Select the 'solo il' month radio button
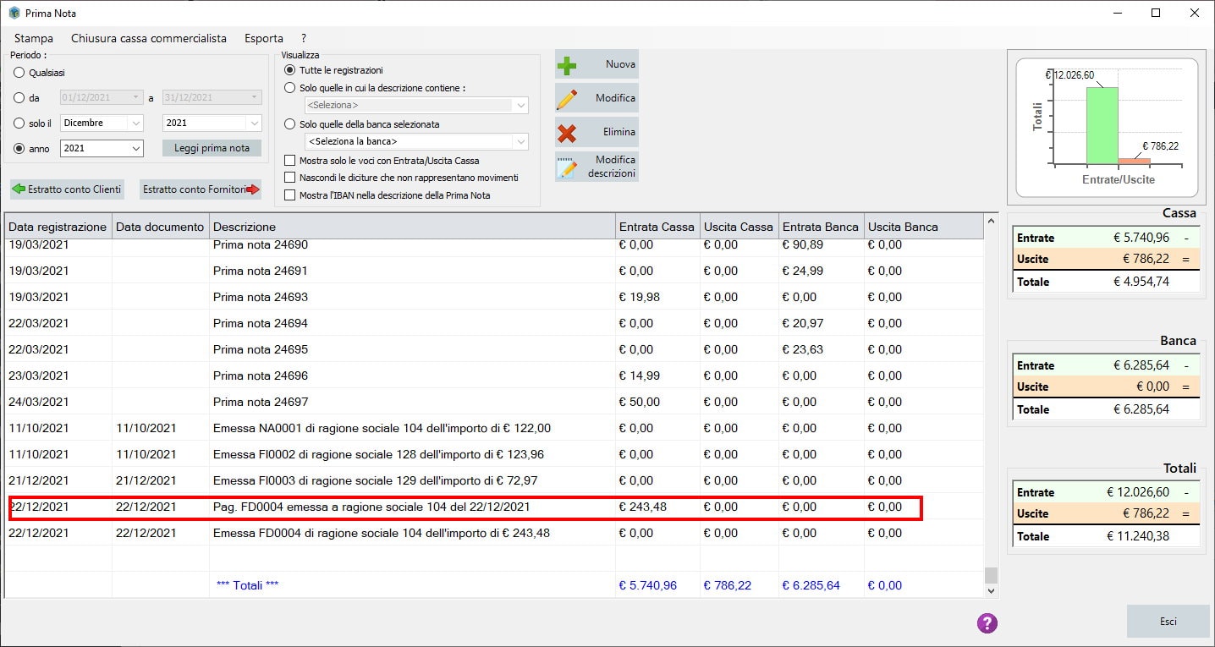 tap(19, 123)
